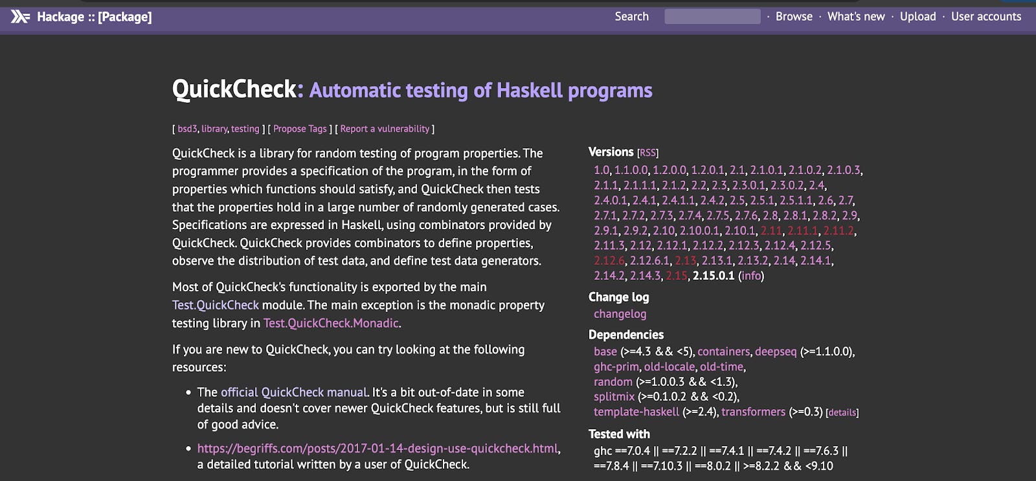Click the Hackage Haskell logo icon

20,17
